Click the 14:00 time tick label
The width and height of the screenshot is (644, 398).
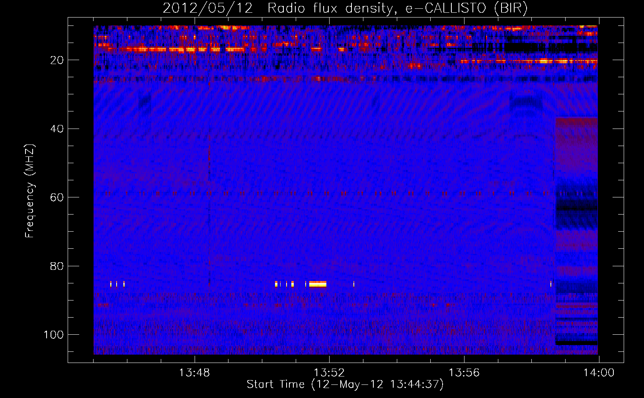pyautogui.click(x=599, y=373)
